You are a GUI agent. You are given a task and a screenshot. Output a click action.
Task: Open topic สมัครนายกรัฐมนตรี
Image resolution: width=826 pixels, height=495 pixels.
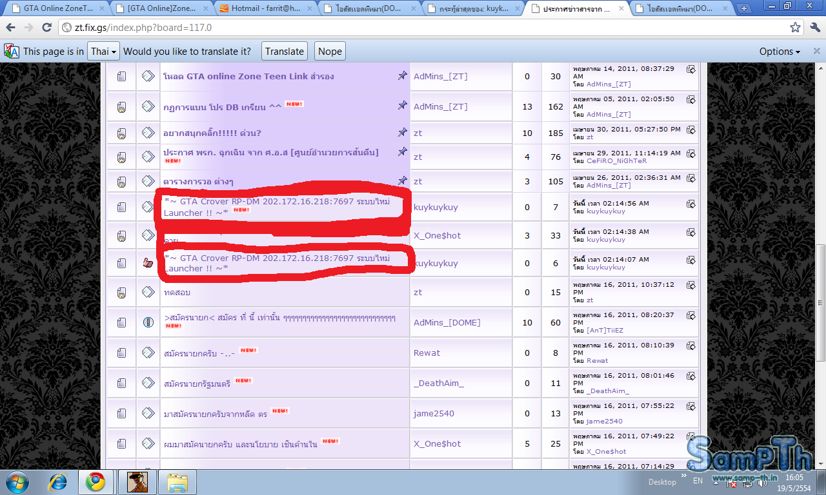point(197,383)
